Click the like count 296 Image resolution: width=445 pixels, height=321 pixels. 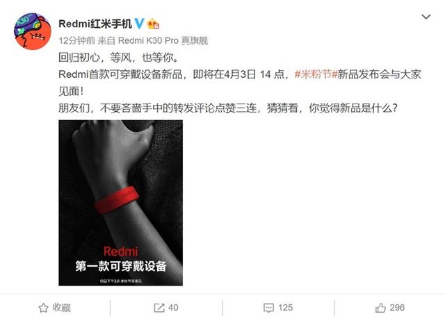(397, 308)
